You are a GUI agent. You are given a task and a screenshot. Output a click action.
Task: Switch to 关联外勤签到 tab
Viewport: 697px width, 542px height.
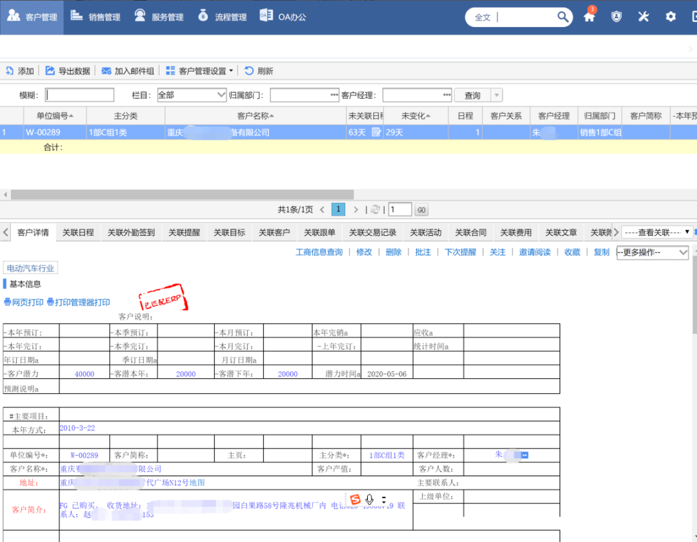(131, 233)
